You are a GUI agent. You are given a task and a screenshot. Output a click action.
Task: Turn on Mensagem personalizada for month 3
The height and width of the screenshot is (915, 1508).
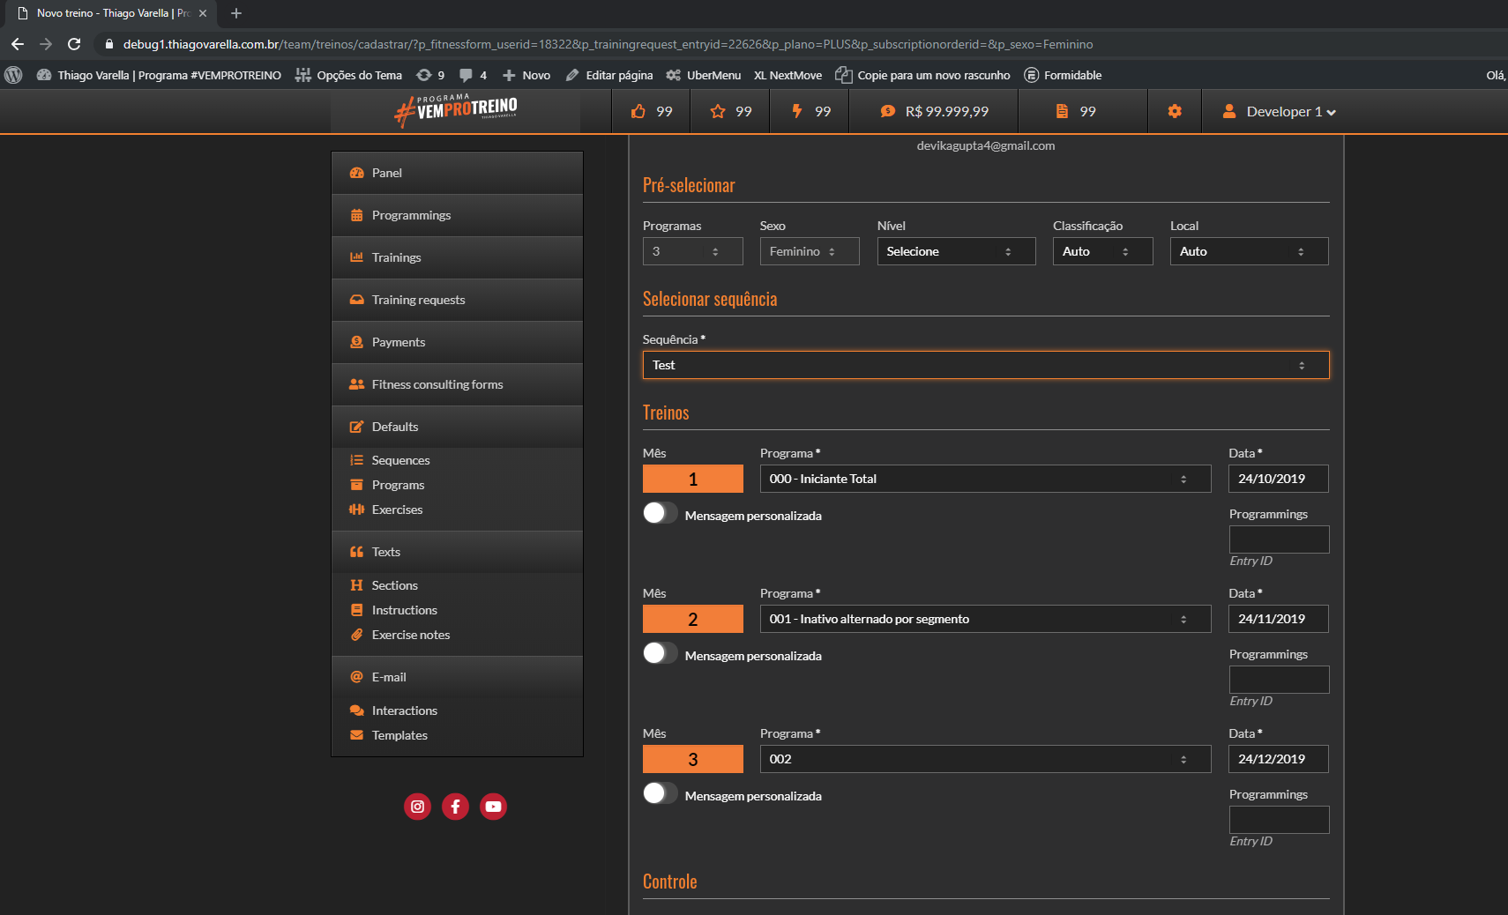coord(660,793)
